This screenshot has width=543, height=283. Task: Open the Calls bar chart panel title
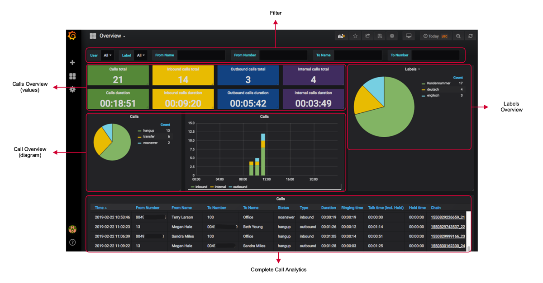[x=264, y=116]
